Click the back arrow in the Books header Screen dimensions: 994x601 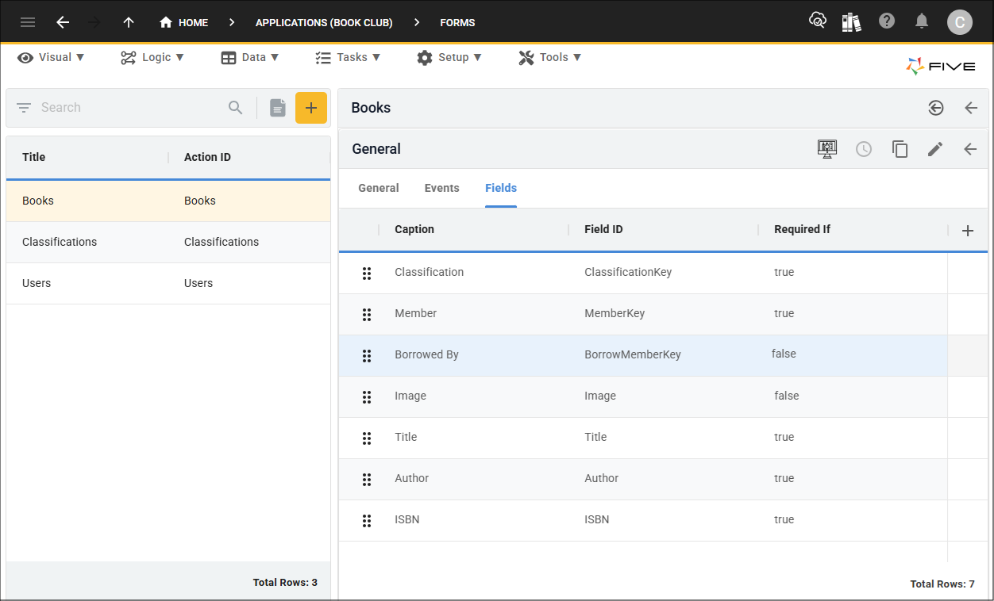pos(971,108)
